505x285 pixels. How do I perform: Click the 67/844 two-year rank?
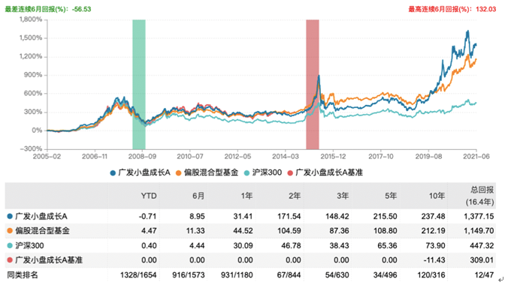(x=289, y=275)
